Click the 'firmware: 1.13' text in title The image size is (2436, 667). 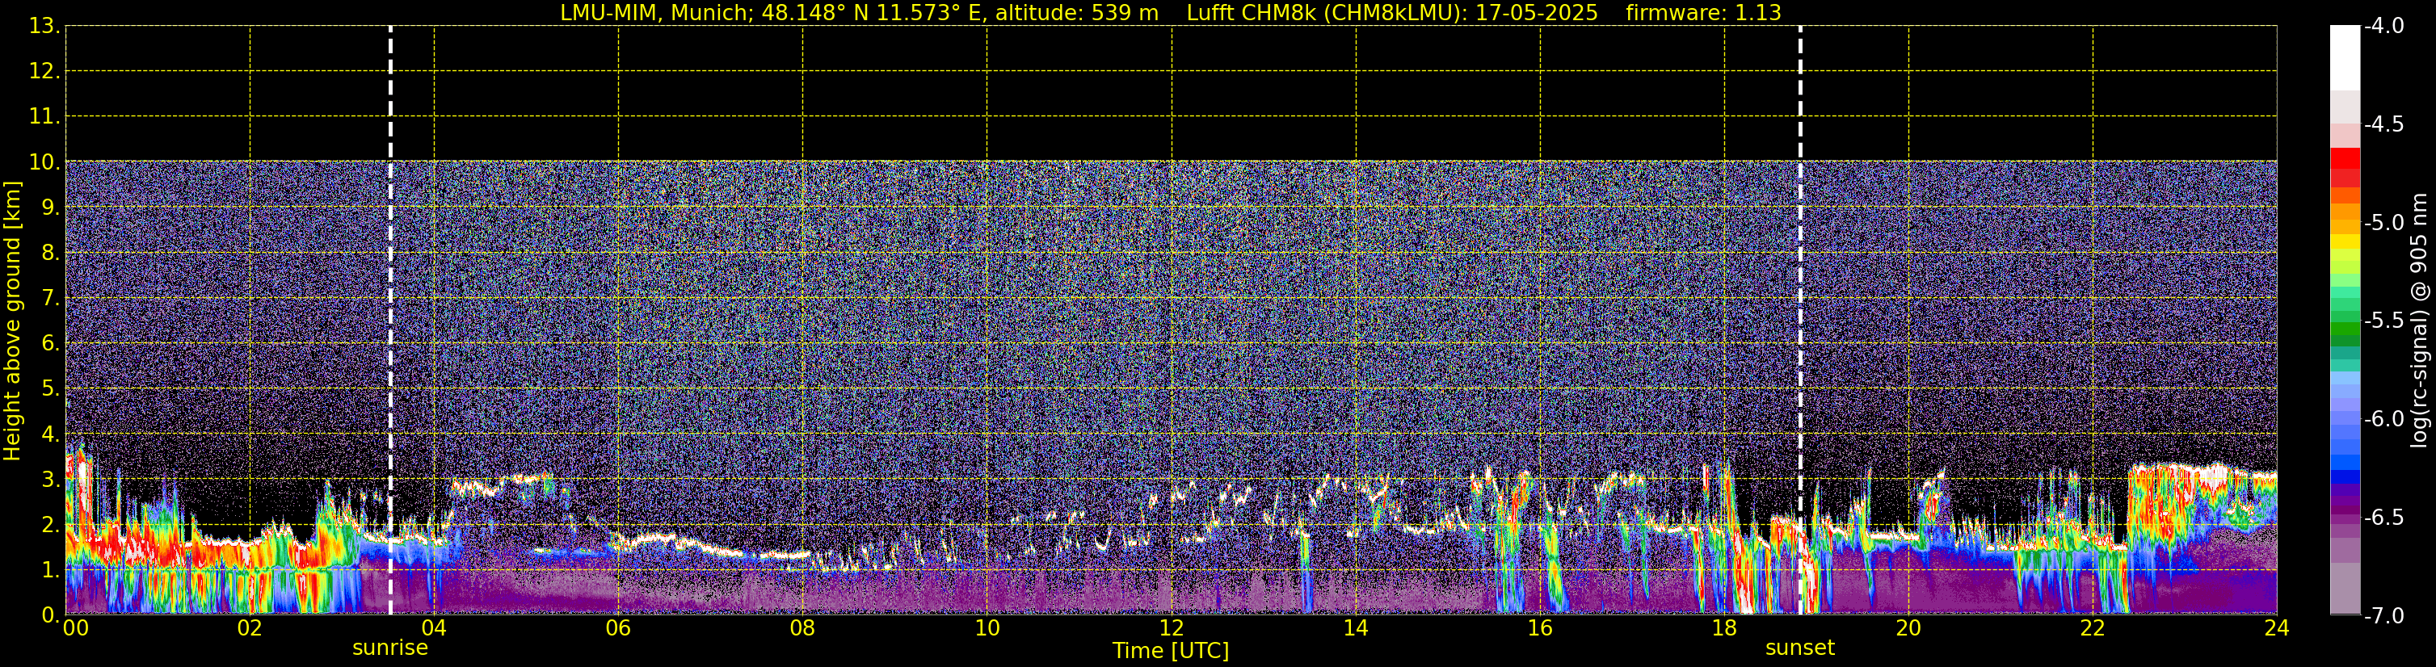coord(1703,13)
